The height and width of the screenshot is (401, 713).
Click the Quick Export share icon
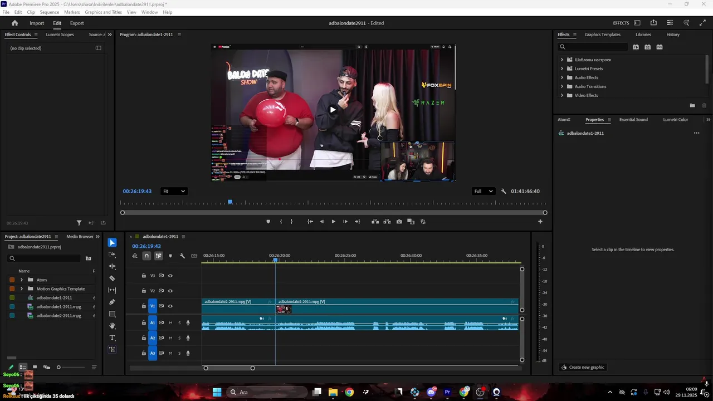pos(653,23)
